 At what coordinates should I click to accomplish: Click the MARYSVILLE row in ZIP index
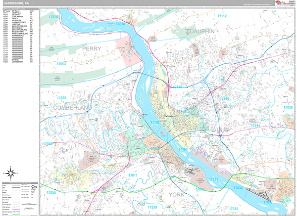(x=18, y=28)
